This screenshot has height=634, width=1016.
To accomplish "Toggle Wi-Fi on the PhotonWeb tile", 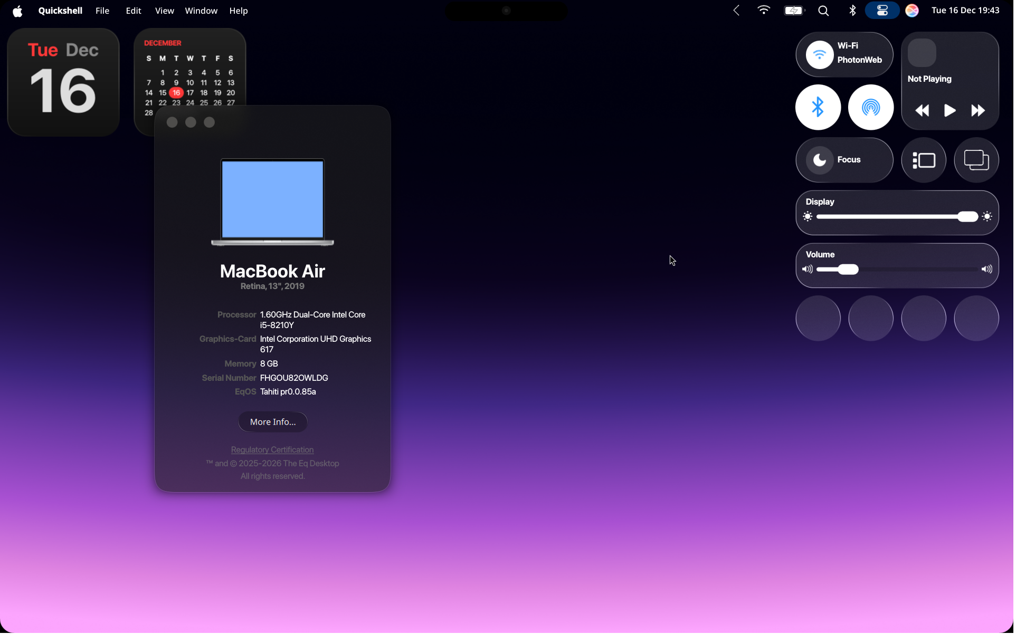I will 820,54.
